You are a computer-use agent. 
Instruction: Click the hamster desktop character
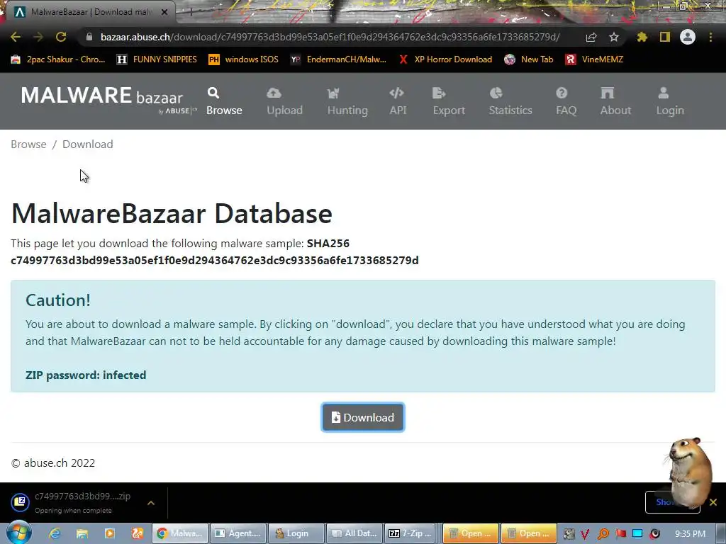coord(689,472)
